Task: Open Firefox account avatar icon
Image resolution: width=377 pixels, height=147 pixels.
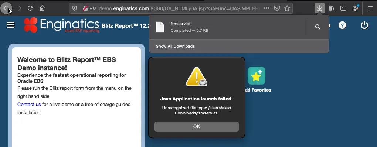Action: coord(355,8)
